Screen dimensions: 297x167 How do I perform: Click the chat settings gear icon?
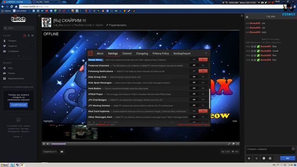point(249,158)
